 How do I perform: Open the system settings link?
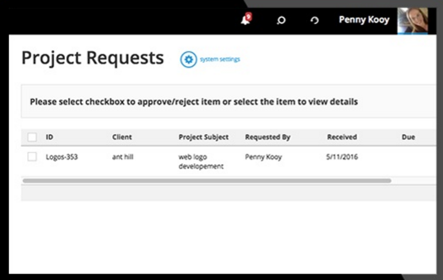(x=220, y=59)
